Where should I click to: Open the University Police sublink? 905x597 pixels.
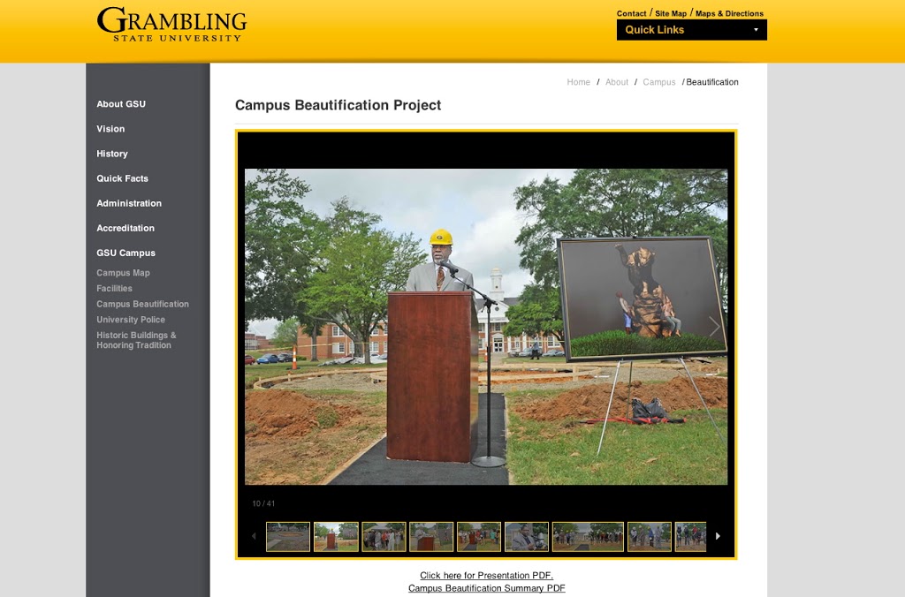pos(131,320)
